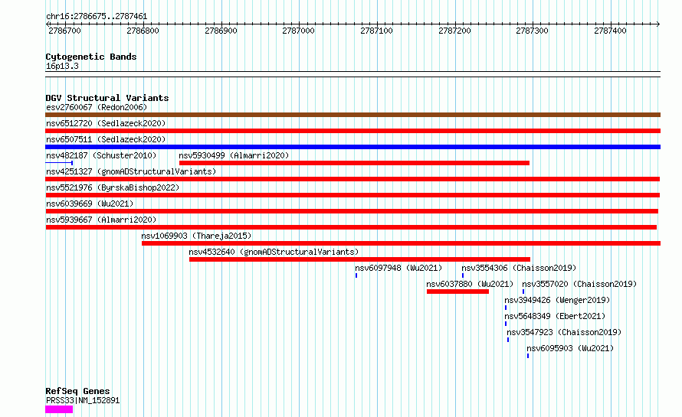682x417 pixels.
Task: Select the blue nsv3557020 variant marker
Action: click(523, 292)
